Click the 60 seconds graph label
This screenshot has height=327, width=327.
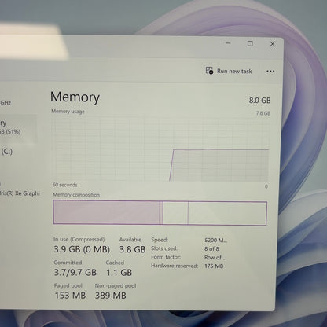[64, 185]
